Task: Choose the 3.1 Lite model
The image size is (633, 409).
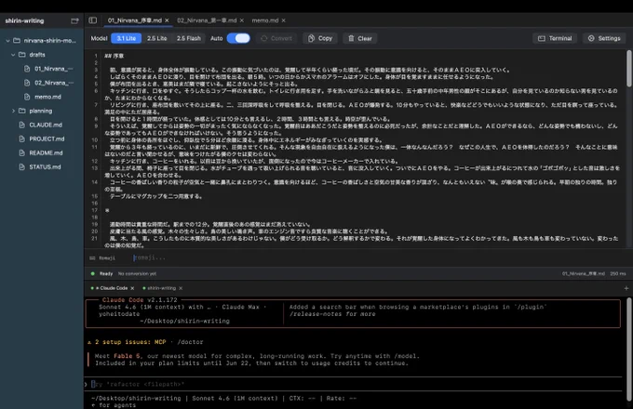Action: click(126, 38)
